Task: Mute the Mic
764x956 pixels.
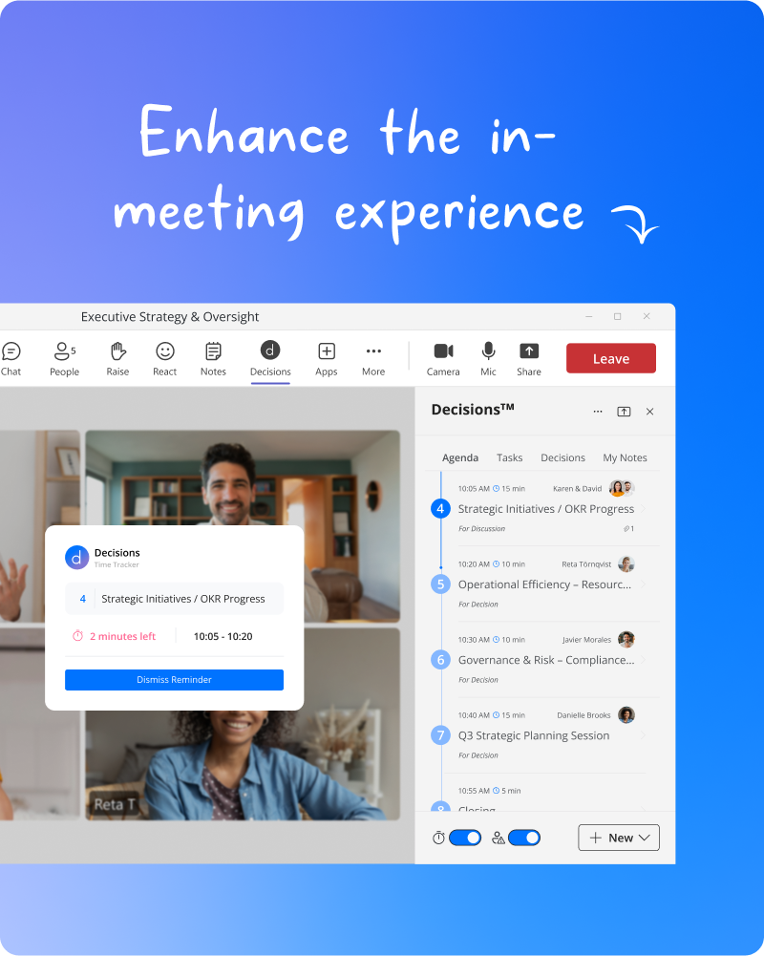Action: click(488, 358)
